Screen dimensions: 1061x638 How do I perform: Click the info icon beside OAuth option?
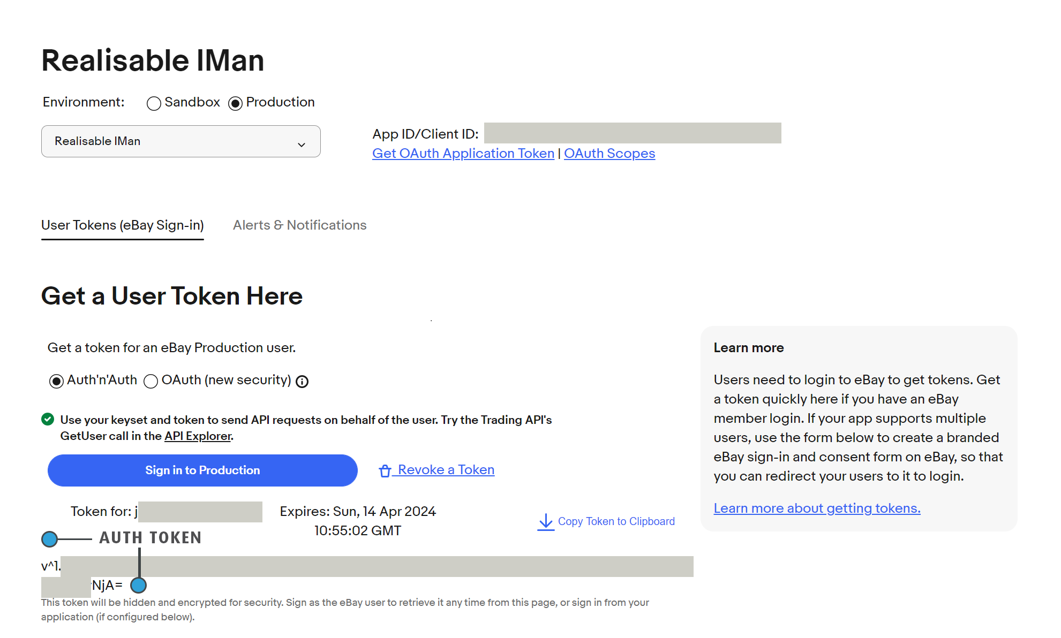pyautogui.click(x=302, y=381)
